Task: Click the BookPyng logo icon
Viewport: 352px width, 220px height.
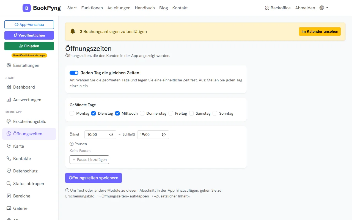Action: 27,8
